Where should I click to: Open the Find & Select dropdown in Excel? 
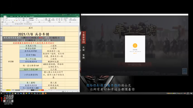coord(74,19)
